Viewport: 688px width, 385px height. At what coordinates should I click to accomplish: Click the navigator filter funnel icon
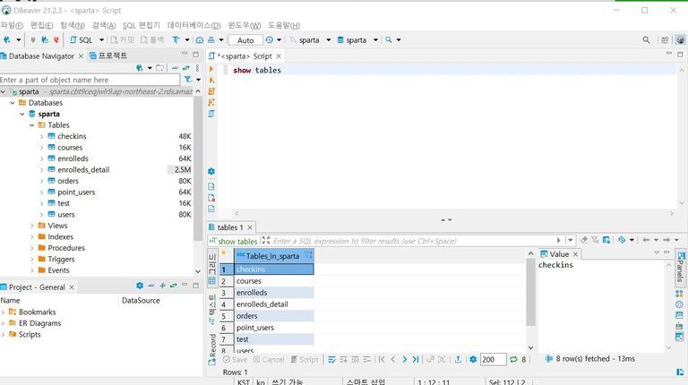click(188, 80)
